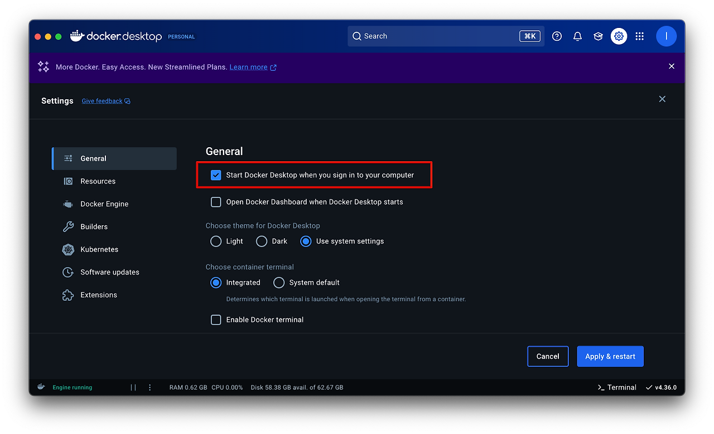Open the engine options three-dot menu
Viewport: 714px width, 434px height.
(x=149, y=387)
